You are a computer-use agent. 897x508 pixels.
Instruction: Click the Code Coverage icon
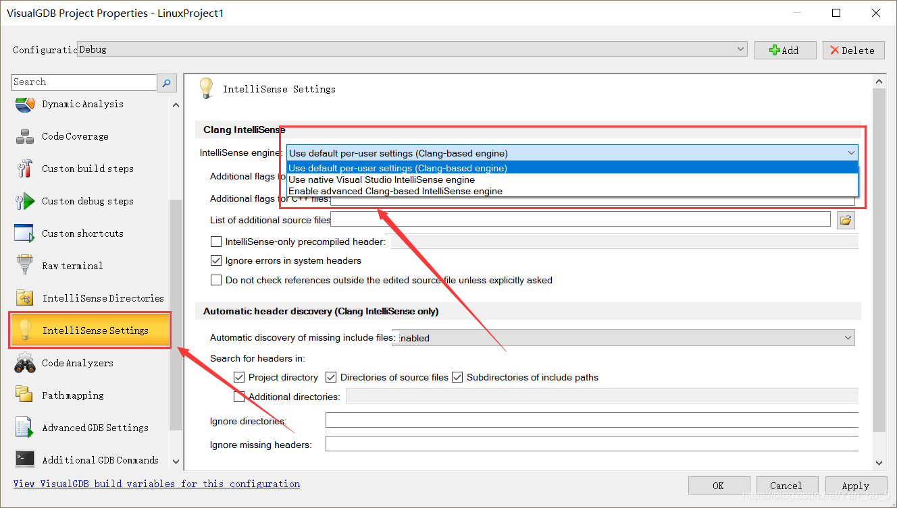point(25,136)
